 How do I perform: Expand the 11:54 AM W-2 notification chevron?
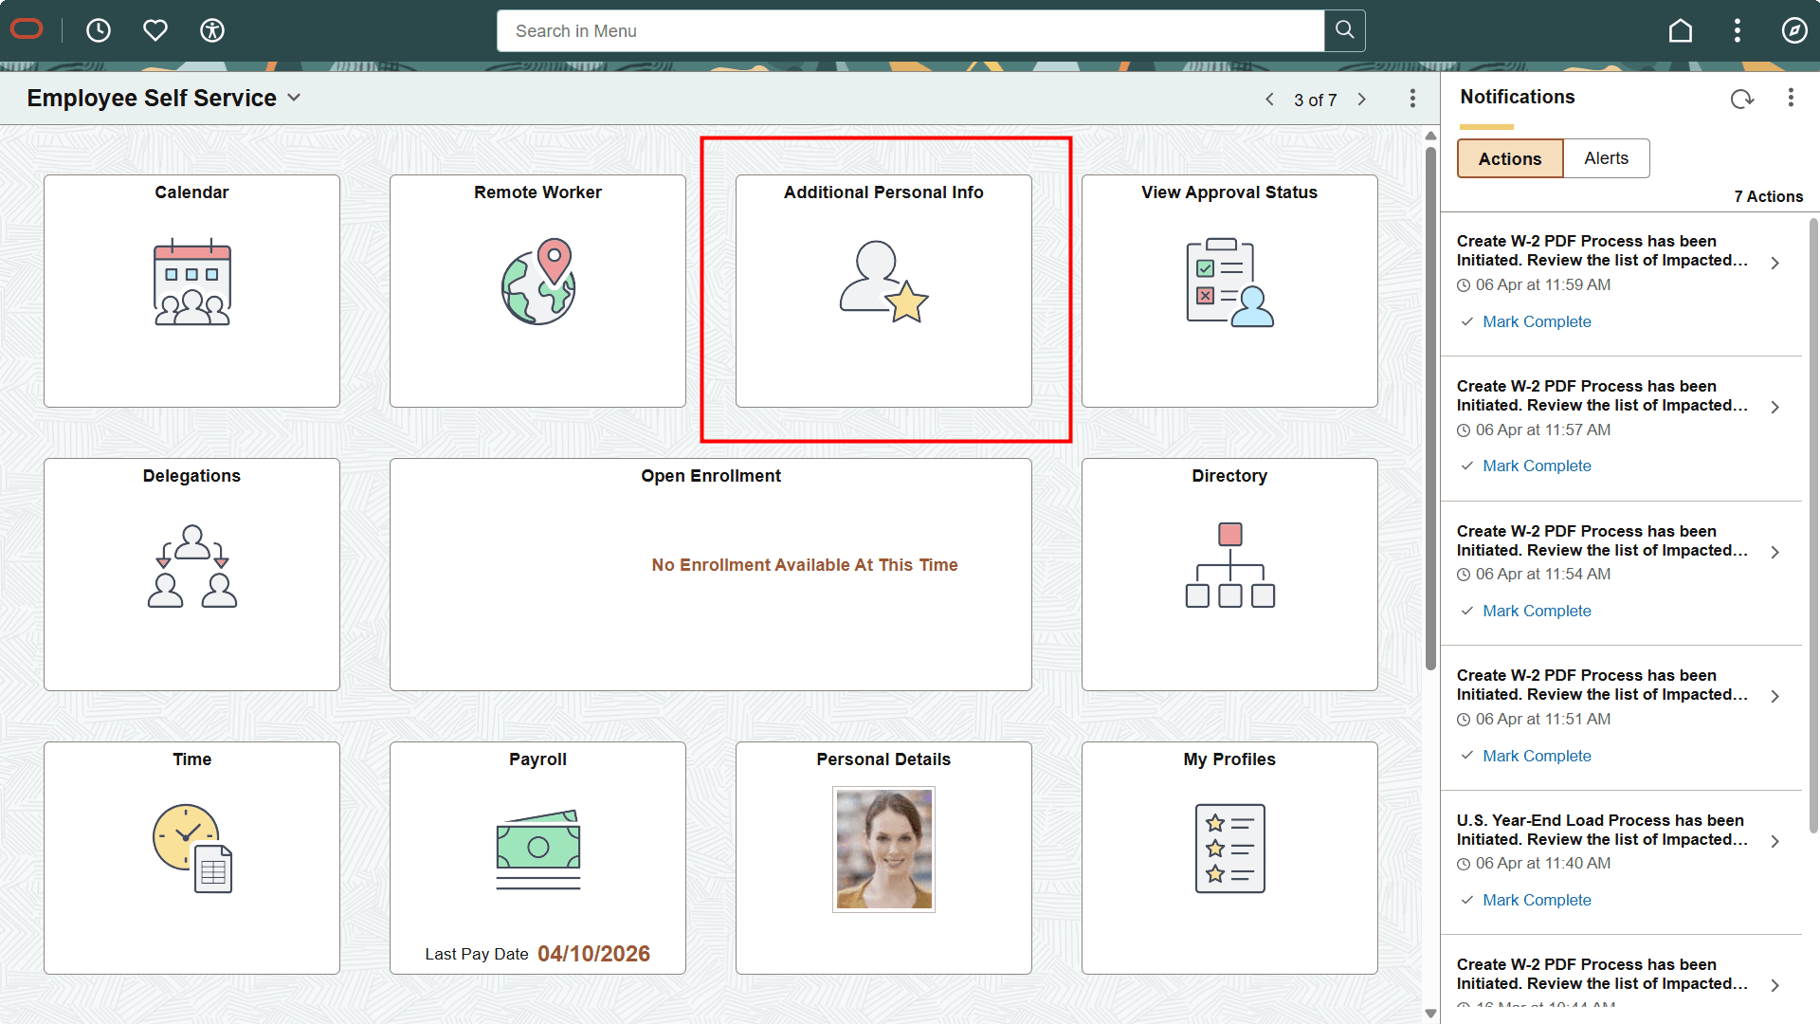[x=1775, y=552]
